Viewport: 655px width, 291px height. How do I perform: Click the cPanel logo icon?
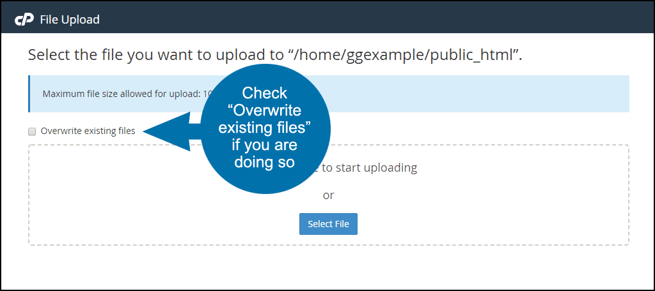click(x=25, y=20)
